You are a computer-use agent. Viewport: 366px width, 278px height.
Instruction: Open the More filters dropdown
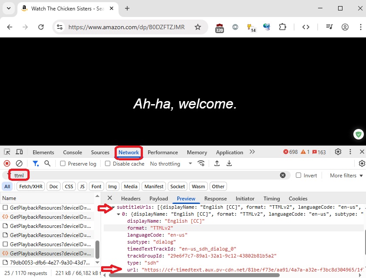[346, 175]
